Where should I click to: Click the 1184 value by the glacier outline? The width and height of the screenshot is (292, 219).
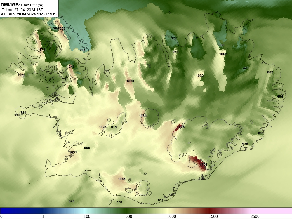tap(143, 116)
